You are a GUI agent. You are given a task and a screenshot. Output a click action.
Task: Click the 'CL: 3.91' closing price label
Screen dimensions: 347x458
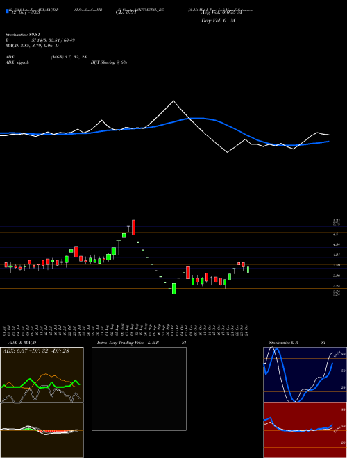(126, 12)
